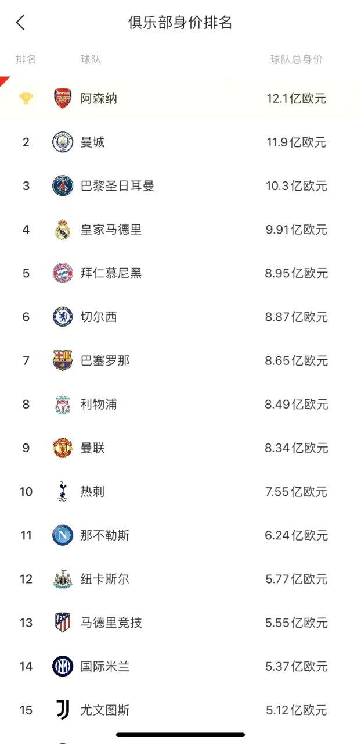
Task: Select the Manchester City badge icon
Action: pyautogui.click(x=63, y=142)
